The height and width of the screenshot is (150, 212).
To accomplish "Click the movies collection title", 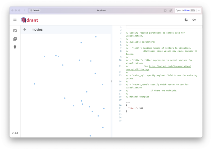I will 37,29.
